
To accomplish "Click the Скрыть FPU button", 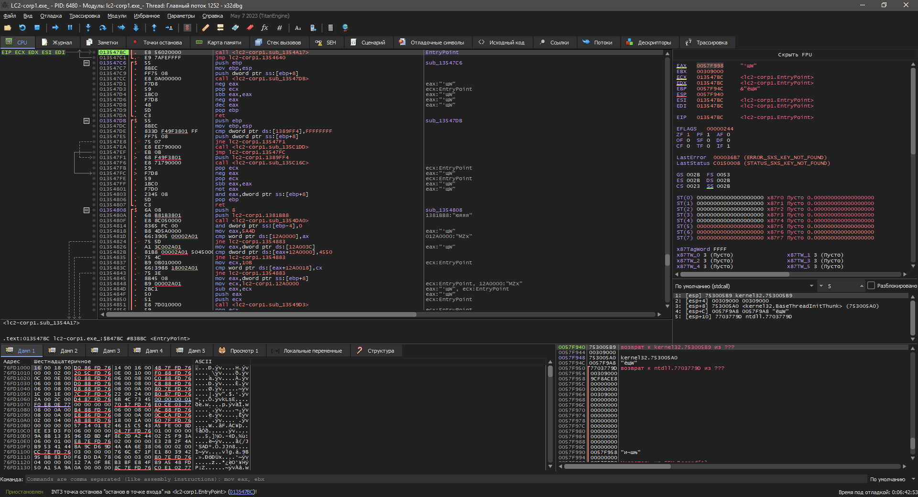I will coord(795,54).
